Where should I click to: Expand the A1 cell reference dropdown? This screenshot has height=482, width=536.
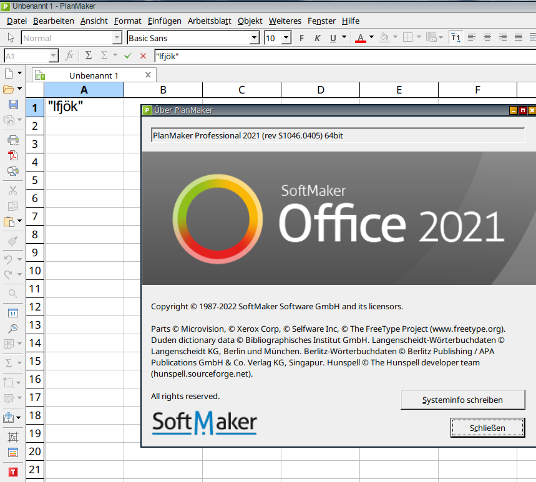[x=53, y=55]
